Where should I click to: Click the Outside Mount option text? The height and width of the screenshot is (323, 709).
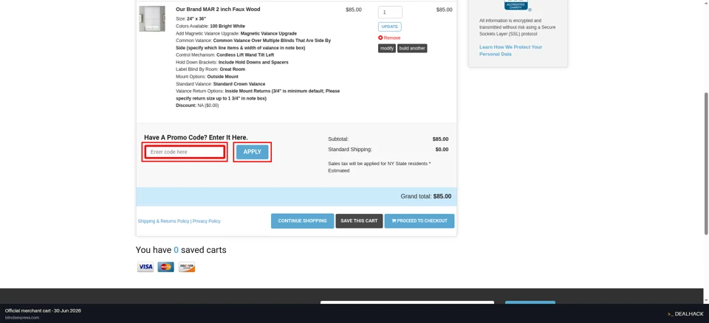222,77
